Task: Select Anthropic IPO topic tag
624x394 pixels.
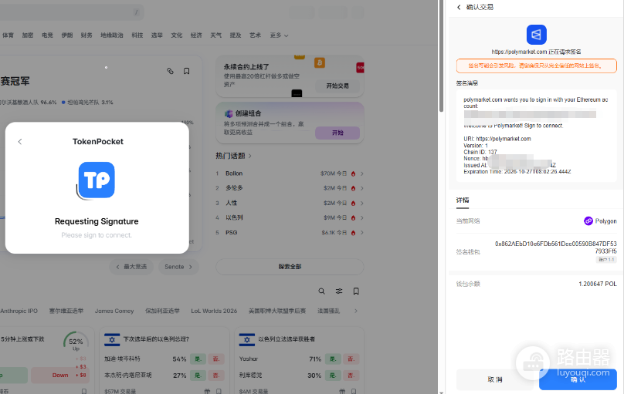Action: click(19, 311)
